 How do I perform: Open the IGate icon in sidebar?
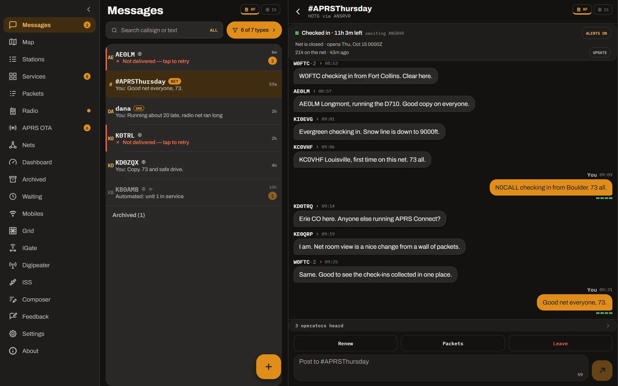[x=13, y=248]
